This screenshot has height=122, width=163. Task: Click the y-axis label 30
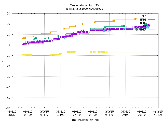point(8,13)
